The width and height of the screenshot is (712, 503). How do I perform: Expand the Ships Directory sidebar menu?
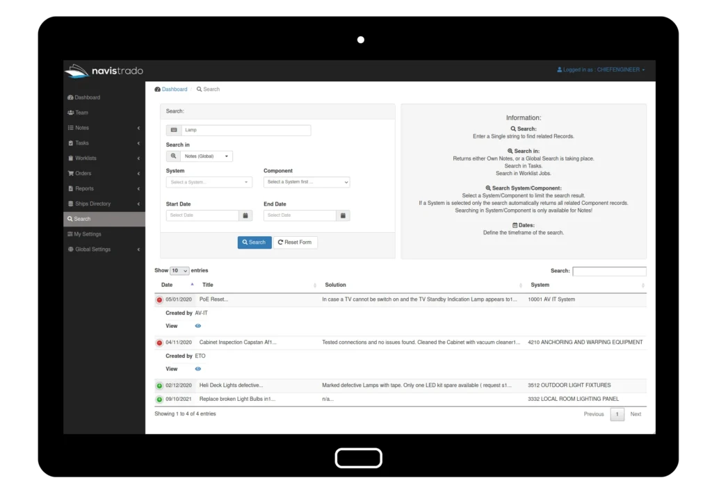[104, 204]
